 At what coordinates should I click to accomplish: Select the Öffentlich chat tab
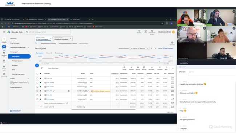182,72
